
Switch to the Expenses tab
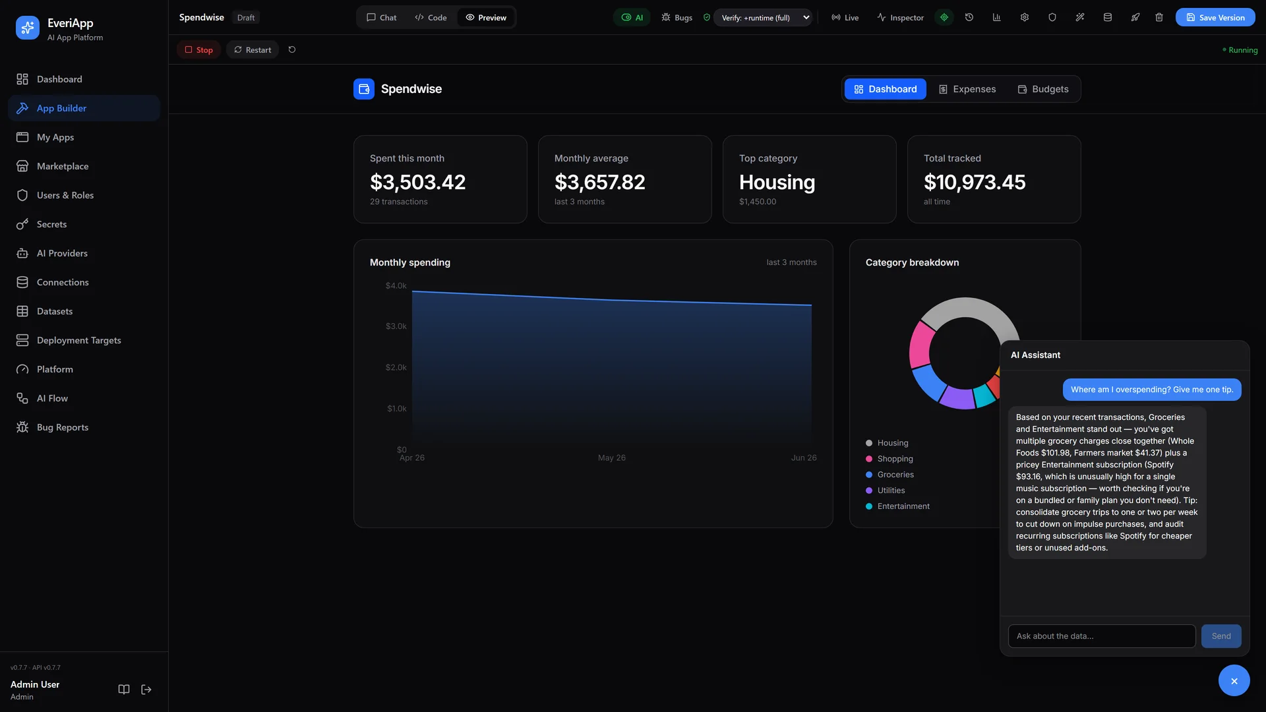(967, 89)
